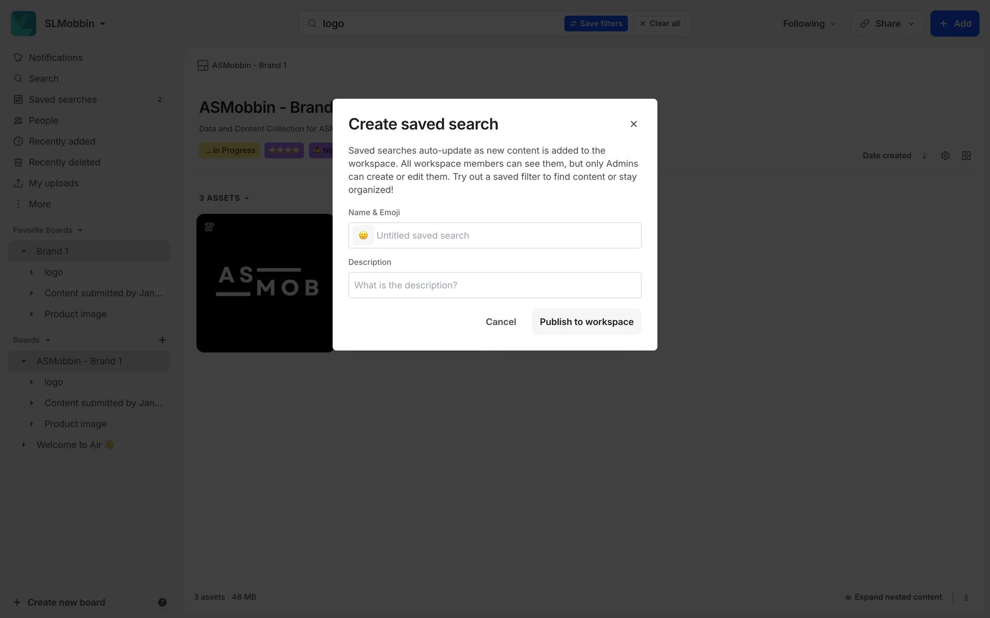Open Recently deleted trash item

(64, 162)
